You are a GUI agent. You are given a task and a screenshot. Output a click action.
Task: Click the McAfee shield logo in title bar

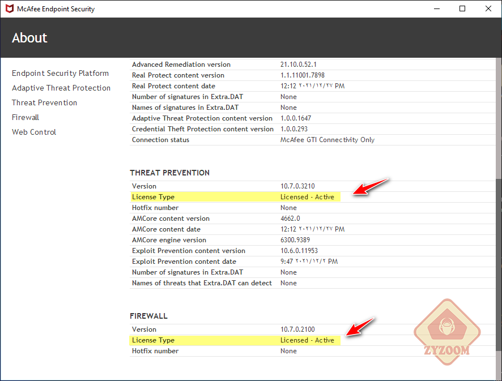10,8
